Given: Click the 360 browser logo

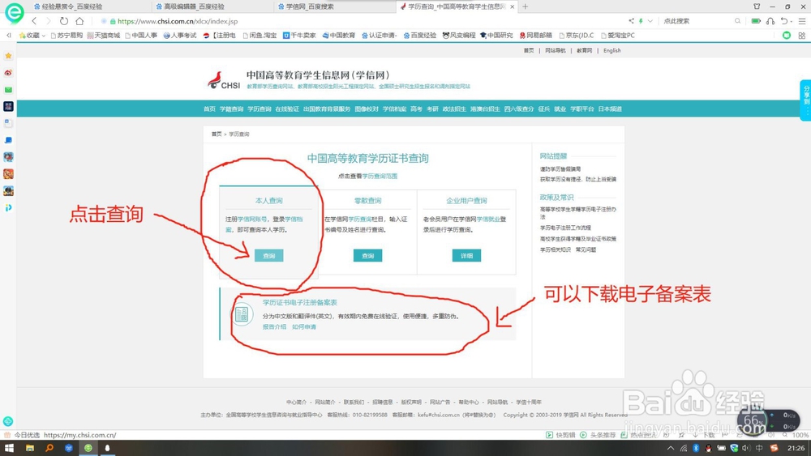Looking at the screenshot, I should pos(14,12).
